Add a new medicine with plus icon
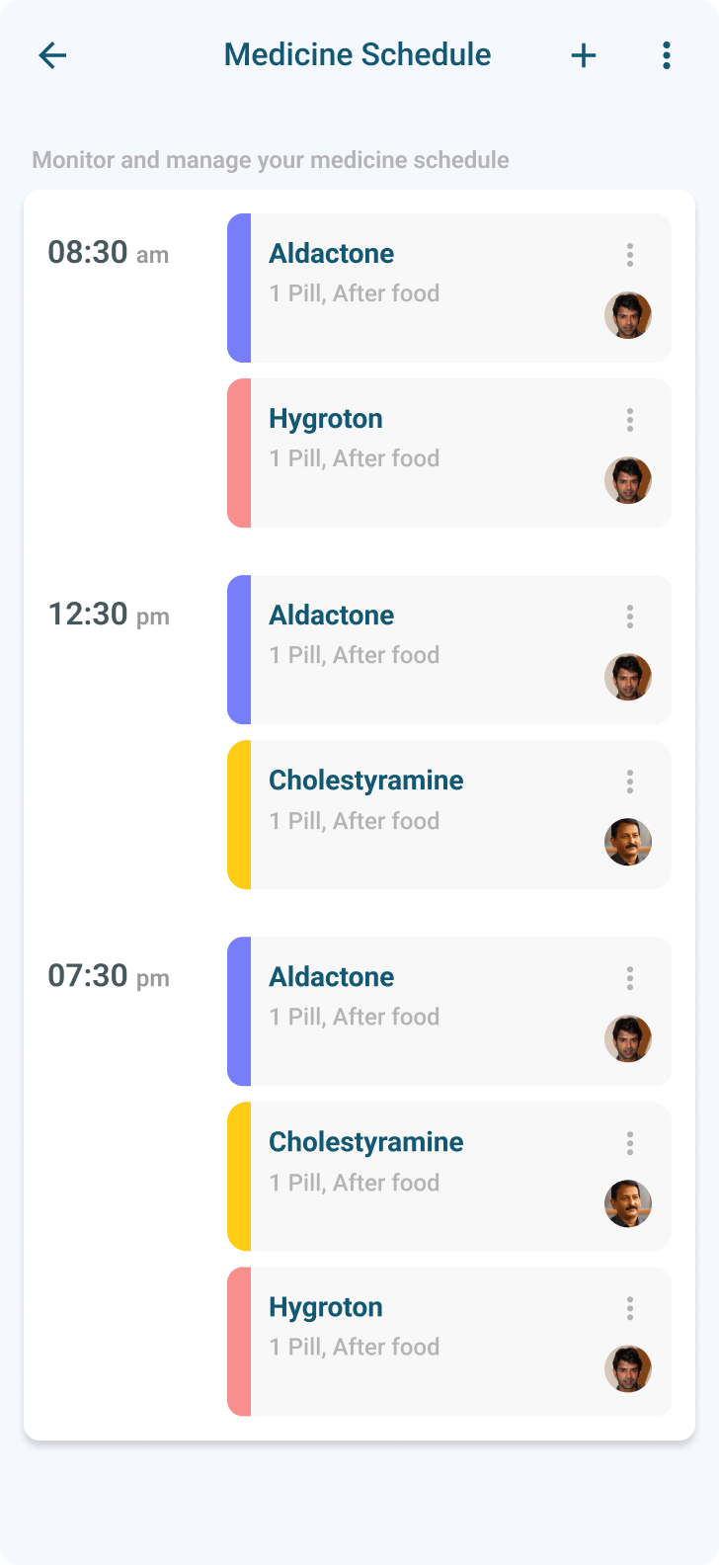Viewport: 719px width, 1565px height. pos(584,55)
